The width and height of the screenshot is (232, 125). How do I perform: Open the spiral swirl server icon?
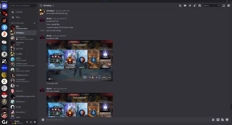(4, 88)
